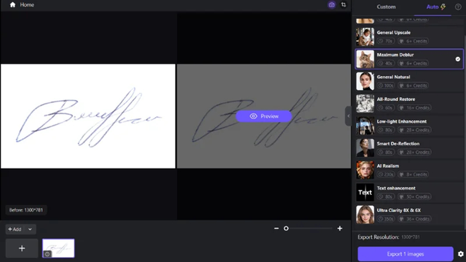Click the 'Before: 1300*781' label
This screenshot has height=262, width=466.
[x=26, y=210]
